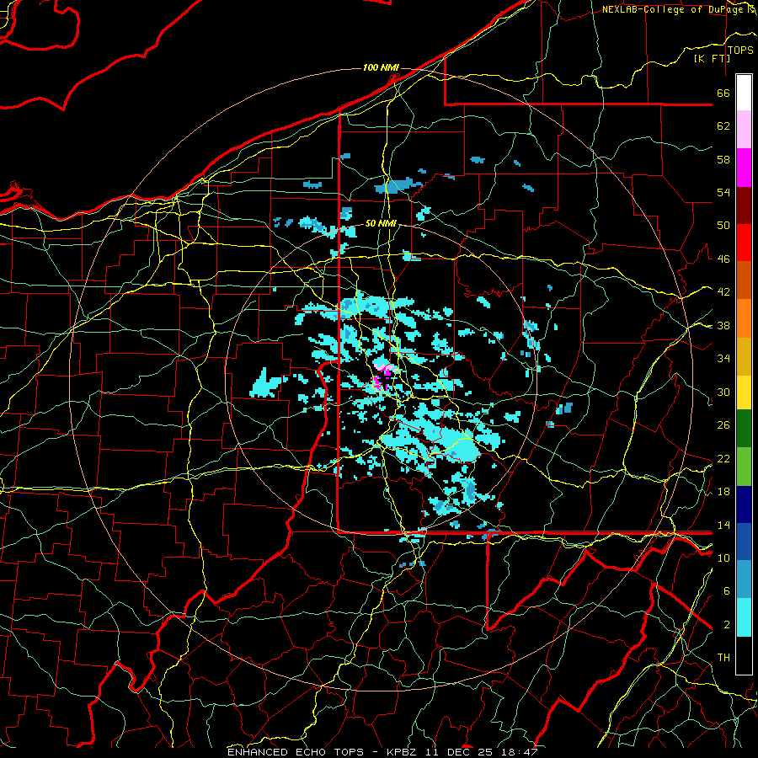758x758 pixels.
Task: Click the 10 legend value
Action: point(723,558)
